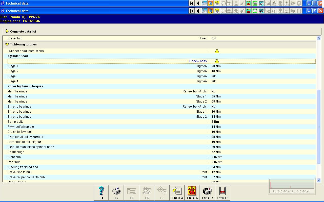Click the go-to-first arrow in second toolbar
This screenshot has width=324, height=202.
[192, 11]
